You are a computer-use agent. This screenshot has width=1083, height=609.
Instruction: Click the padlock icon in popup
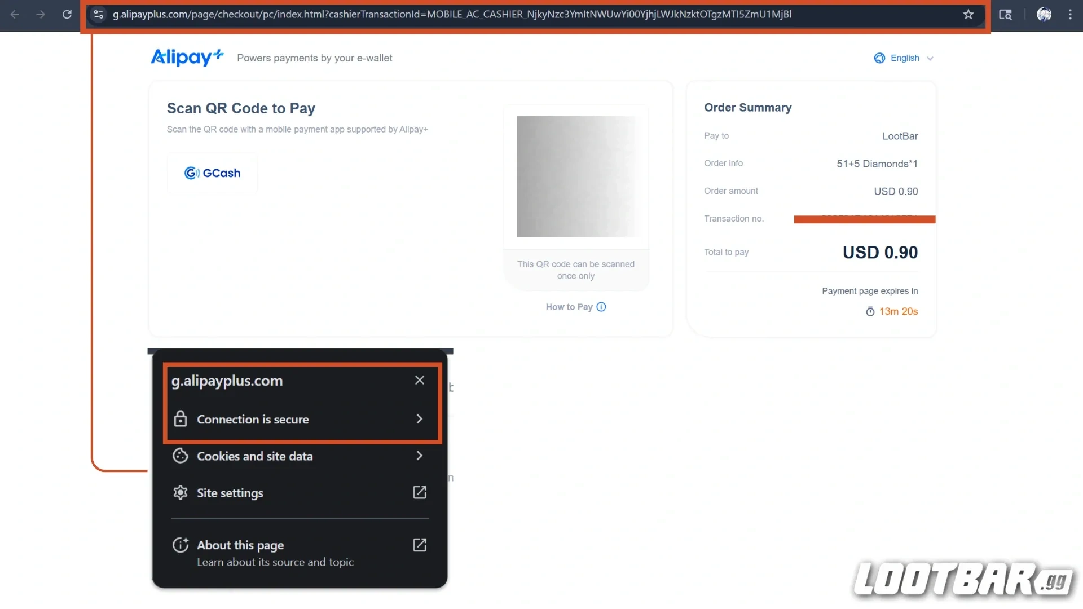point(180,418)
